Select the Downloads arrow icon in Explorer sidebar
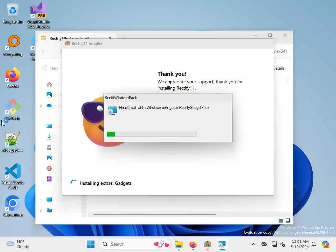Viewport: 336px width, 252px height. coord(49,137)
